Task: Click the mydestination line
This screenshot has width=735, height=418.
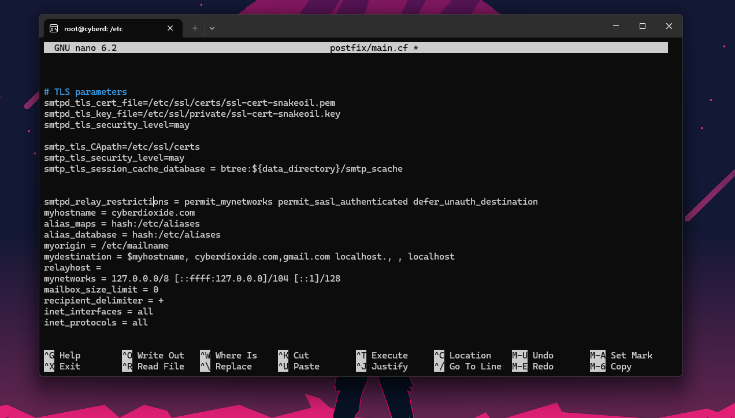Action: pyautogui.click(x=249, y=257)
